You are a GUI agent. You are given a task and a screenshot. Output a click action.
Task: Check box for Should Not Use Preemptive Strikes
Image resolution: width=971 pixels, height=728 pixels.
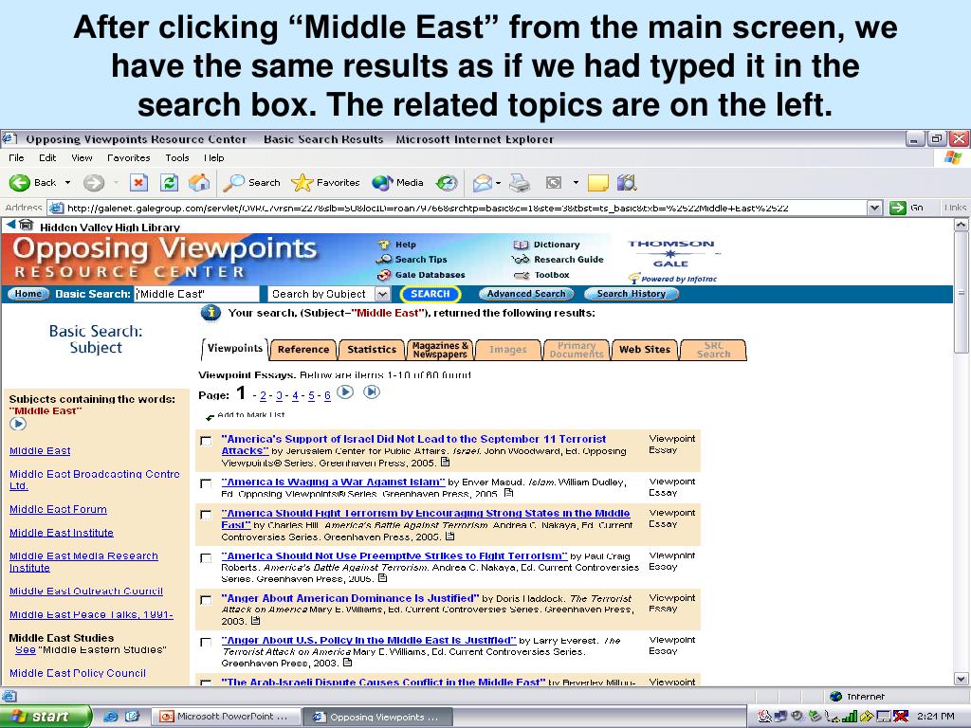pos(206,558)
